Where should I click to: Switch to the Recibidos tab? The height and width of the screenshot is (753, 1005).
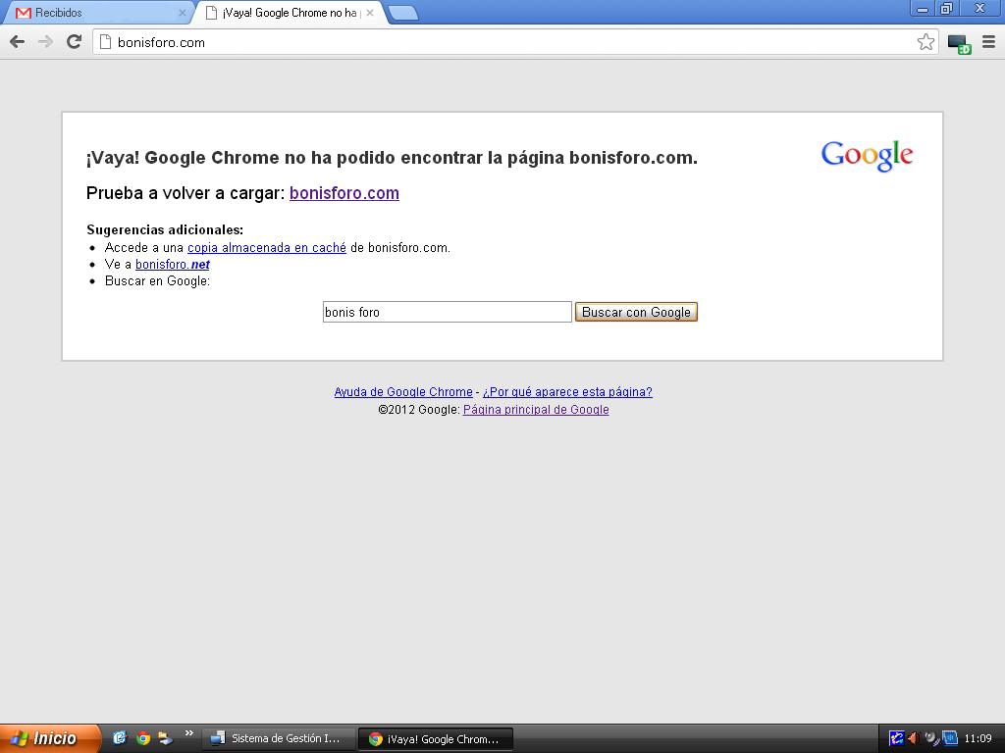click(x=98, y=13)
